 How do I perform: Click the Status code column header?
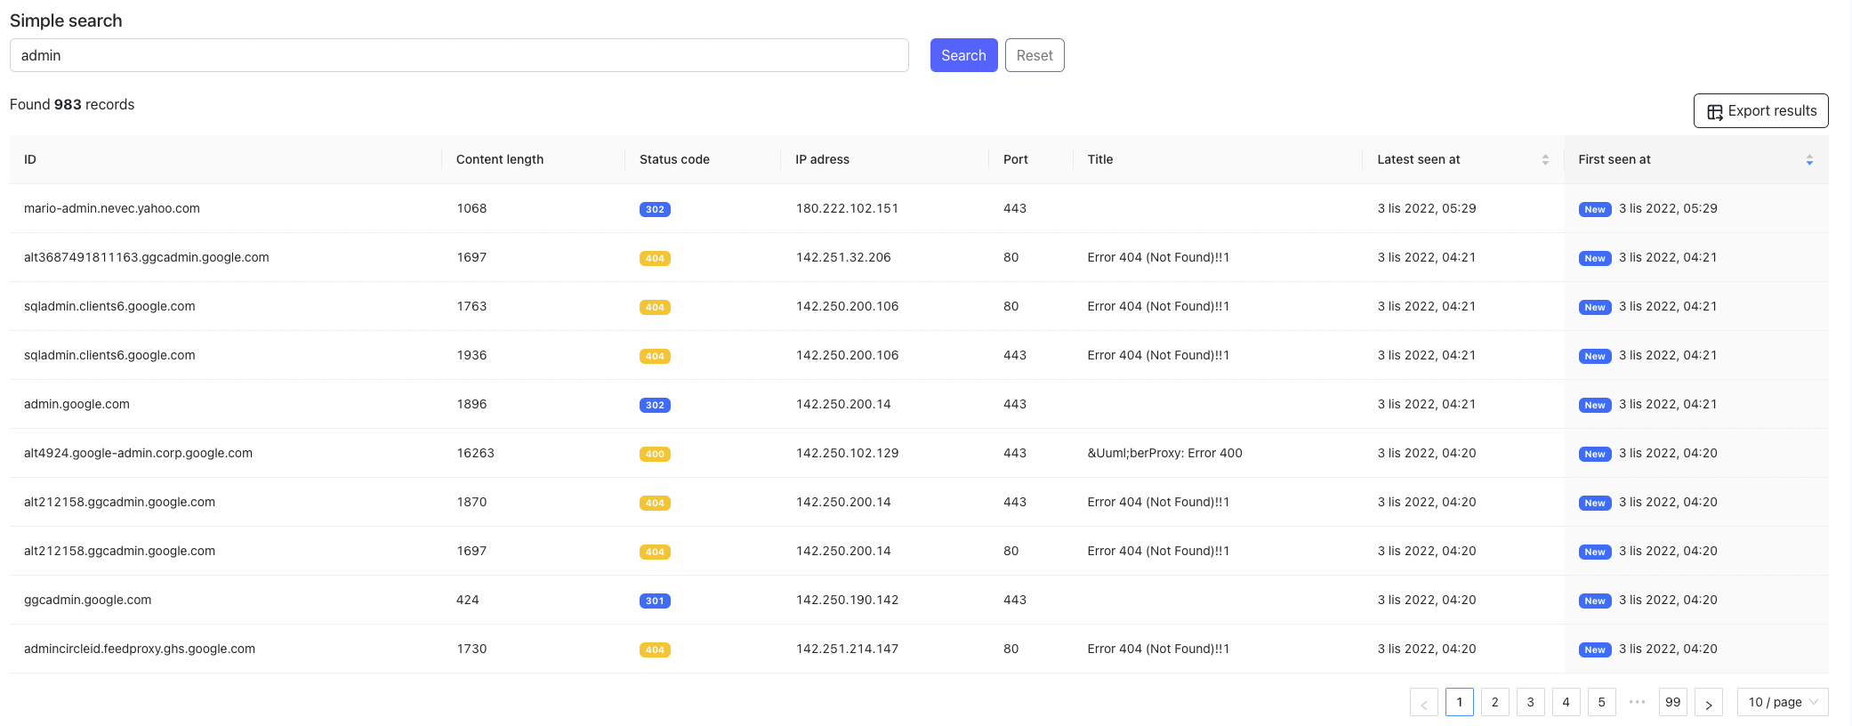coord(674,160)
